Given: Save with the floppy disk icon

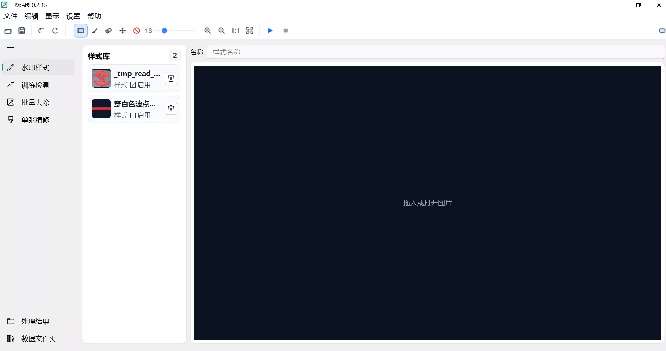Looking at the screenshot, I should 22,31.
